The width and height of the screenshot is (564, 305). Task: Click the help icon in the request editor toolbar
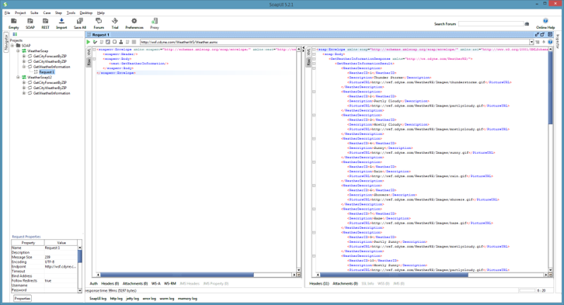(x=550, y=42)
